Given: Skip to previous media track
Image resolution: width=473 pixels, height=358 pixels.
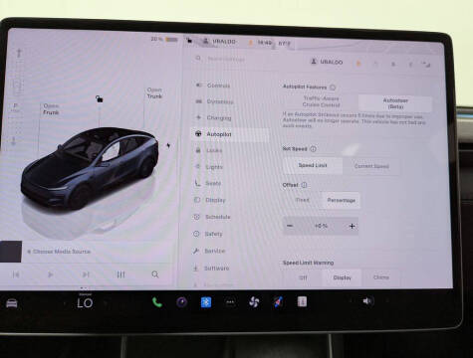Looking at the screenshot, I should [x=16, y=274].
